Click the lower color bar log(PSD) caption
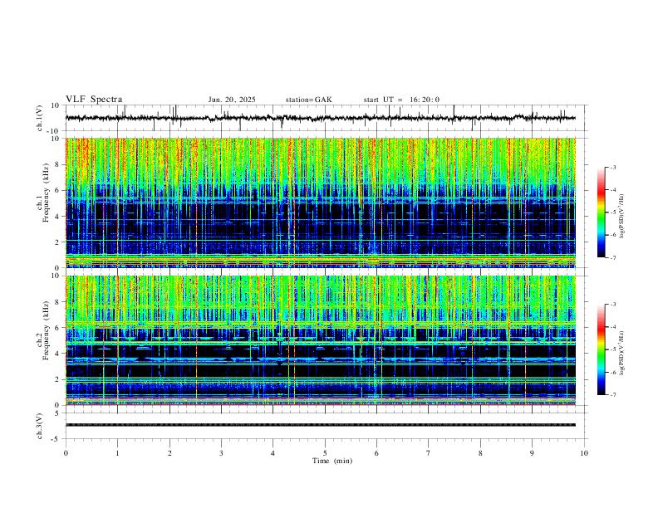658x508 pixels. pyautogui.click(x=622, y=353)
